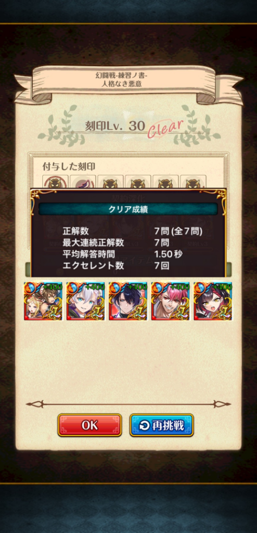
Task: Open the dark blue-haired character card
Action: pos(128,301)
